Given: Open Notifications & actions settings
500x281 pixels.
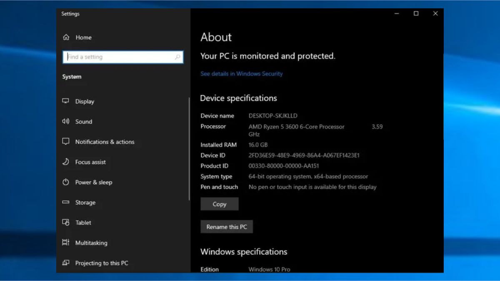Looking at the screenshot, I should (x=105, y=142).
